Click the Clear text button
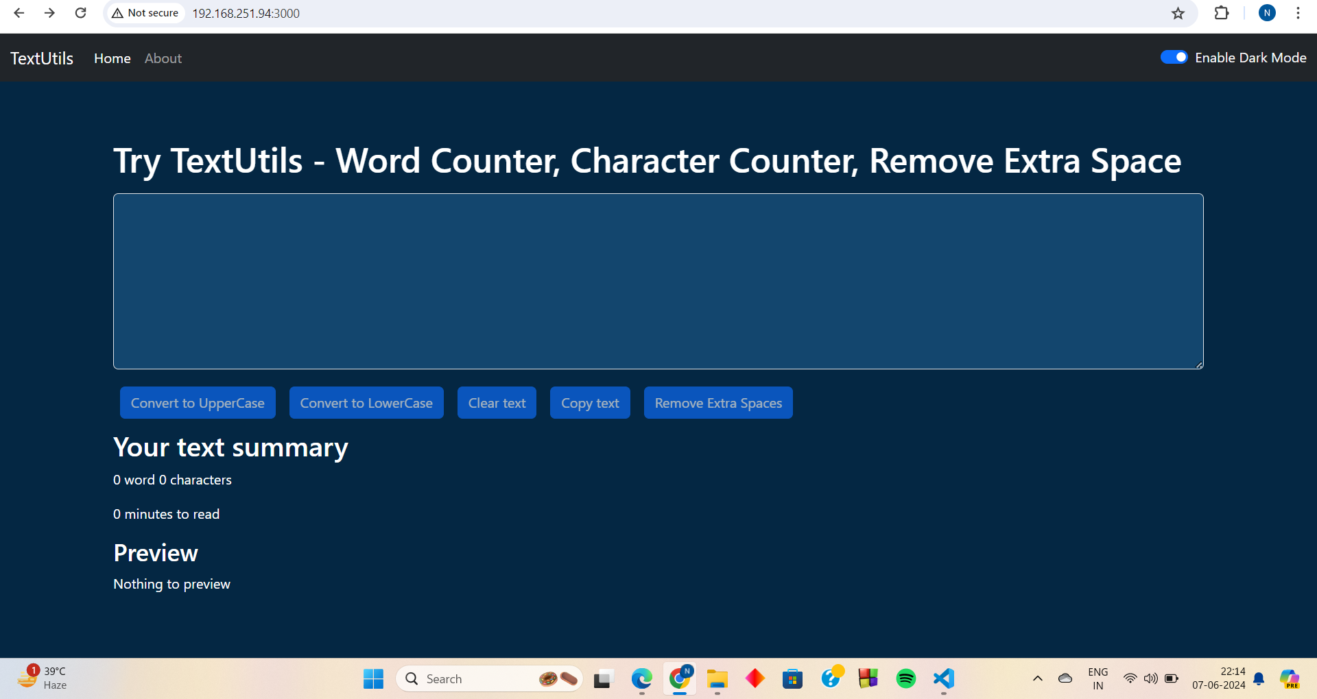The width and height of the screenshot is (1317, 699). pyautogui.click(x=497, y=403)
